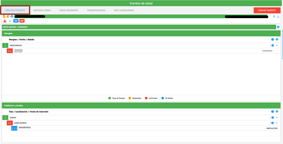
Task: Open the blue DX diagnosis badge
Action: pos(16,21)
